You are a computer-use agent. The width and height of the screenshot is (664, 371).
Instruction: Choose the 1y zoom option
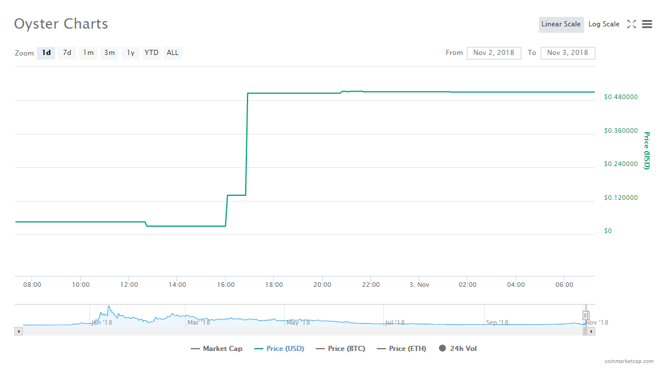[131, 53]
